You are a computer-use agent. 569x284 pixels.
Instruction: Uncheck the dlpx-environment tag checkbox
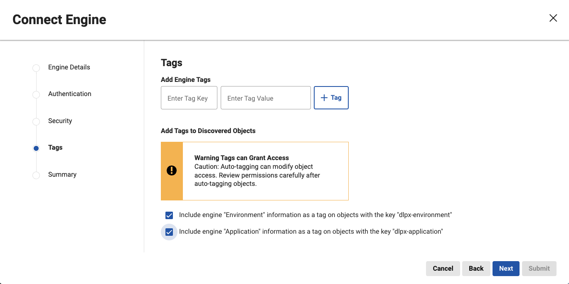[169, 215]
